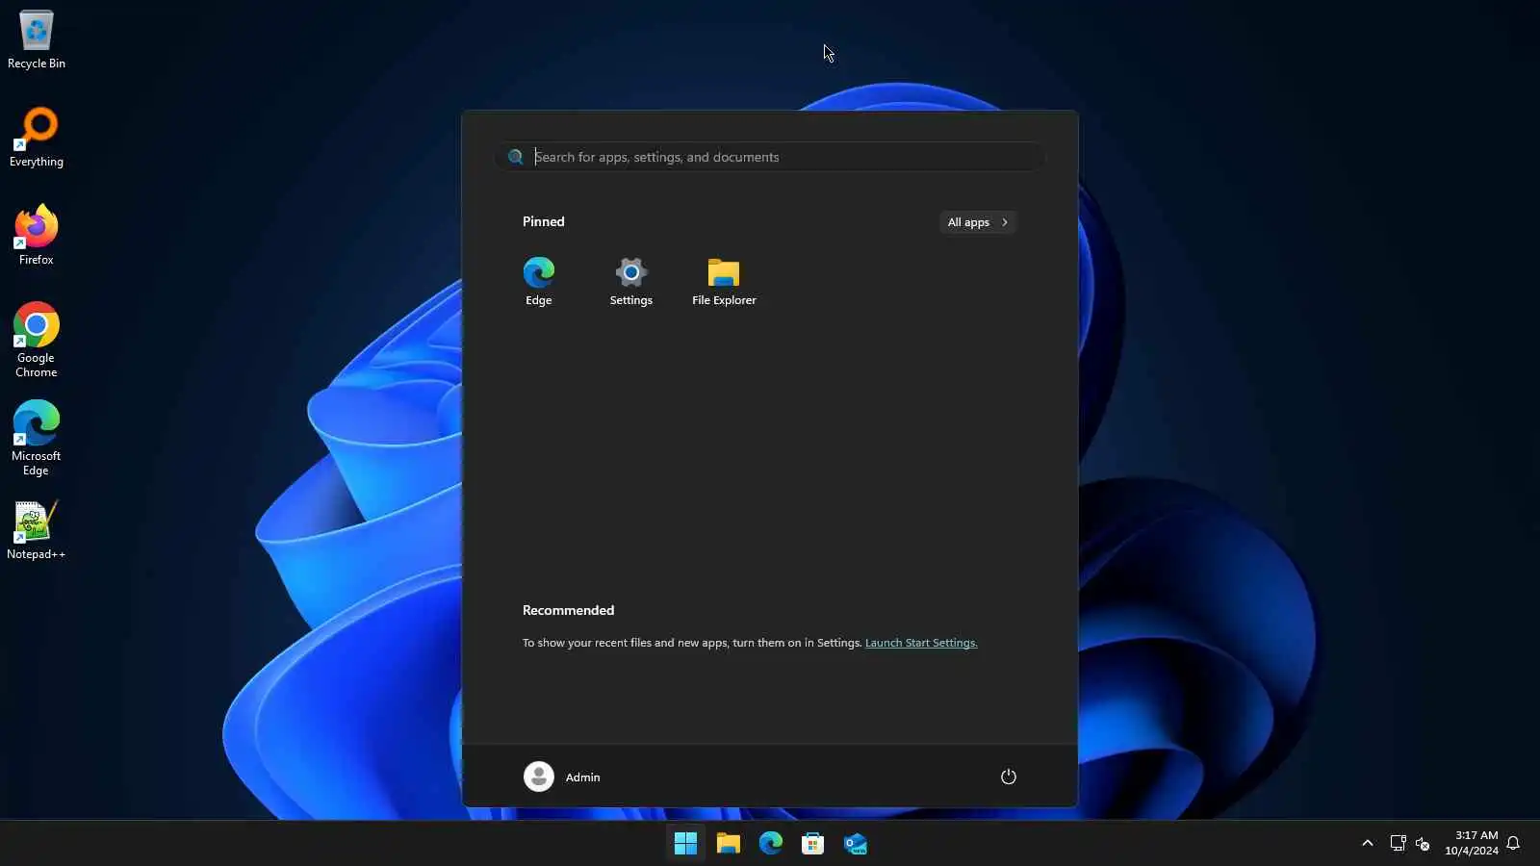Select the Microsoft Edge desktop shortcut

[x=37, y=439]
